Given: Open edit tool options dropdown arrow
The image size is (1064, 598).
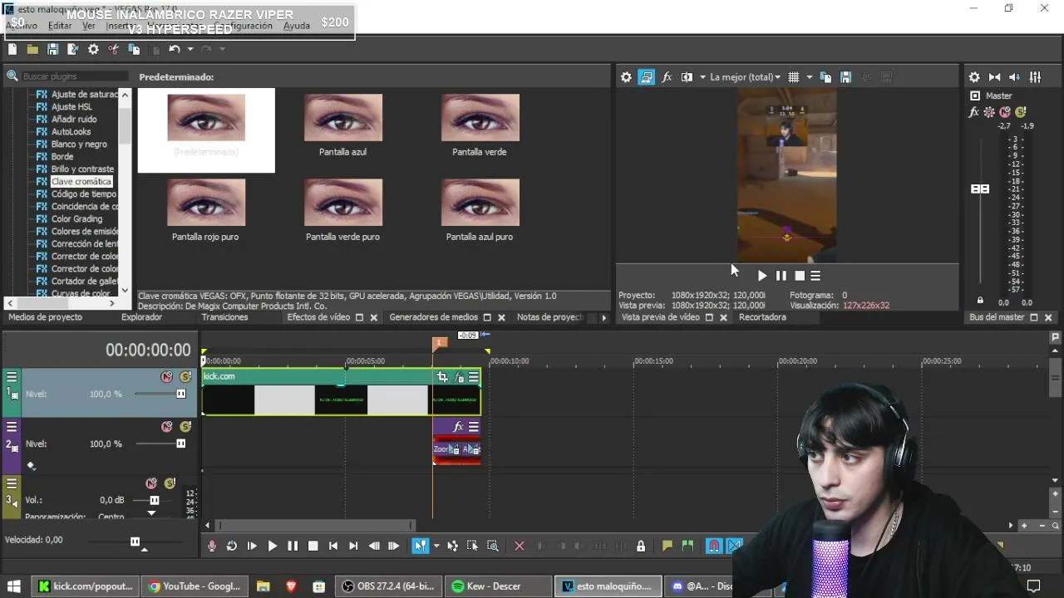Looking at the screenshot, I should (x=436, y=546).
